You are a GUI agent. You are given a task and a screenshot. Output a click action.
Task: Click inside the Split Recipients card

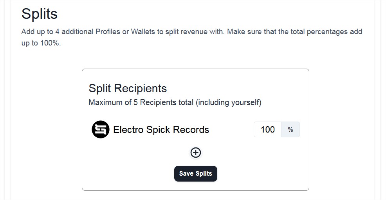coord(195,129)
